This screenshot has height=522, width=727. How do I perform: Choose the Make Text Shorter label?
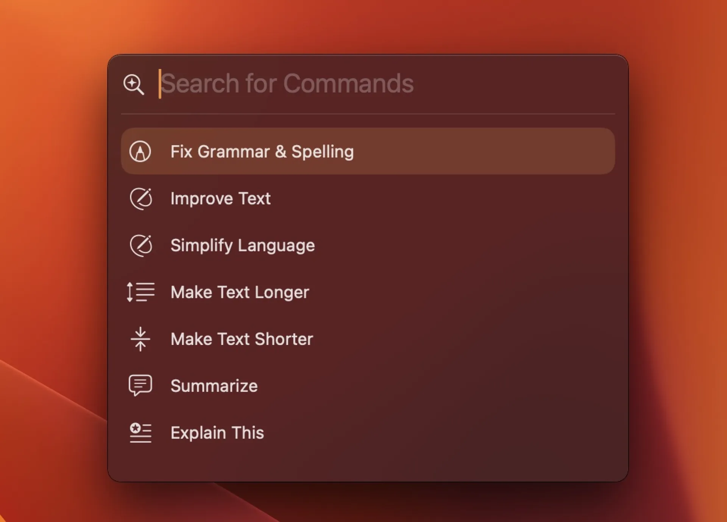coord(242,339)
